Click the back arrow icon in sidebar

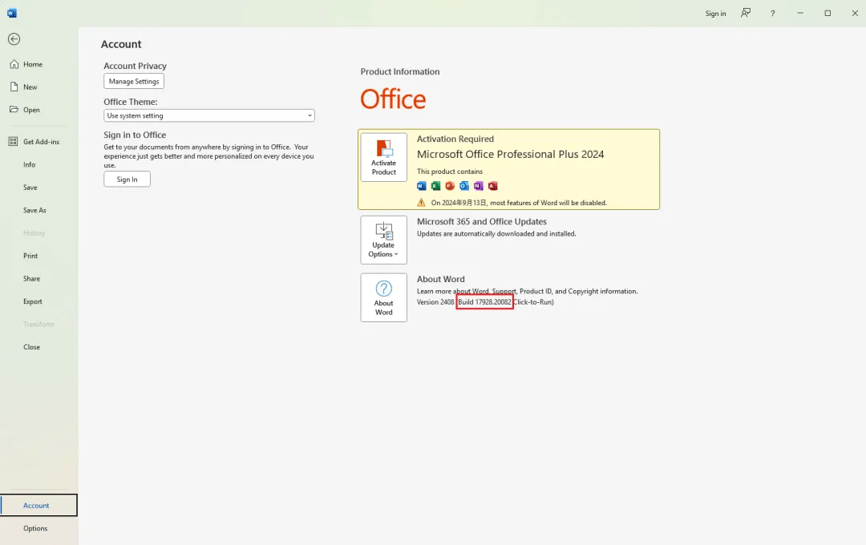pyautogui.click(x=14, y=39)
